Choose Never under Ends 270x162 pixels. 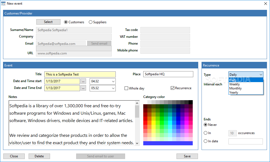coord(205,125)
